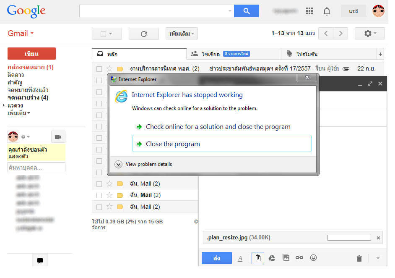
Task: Attach files with the paperclip icon
Action: 258,258
